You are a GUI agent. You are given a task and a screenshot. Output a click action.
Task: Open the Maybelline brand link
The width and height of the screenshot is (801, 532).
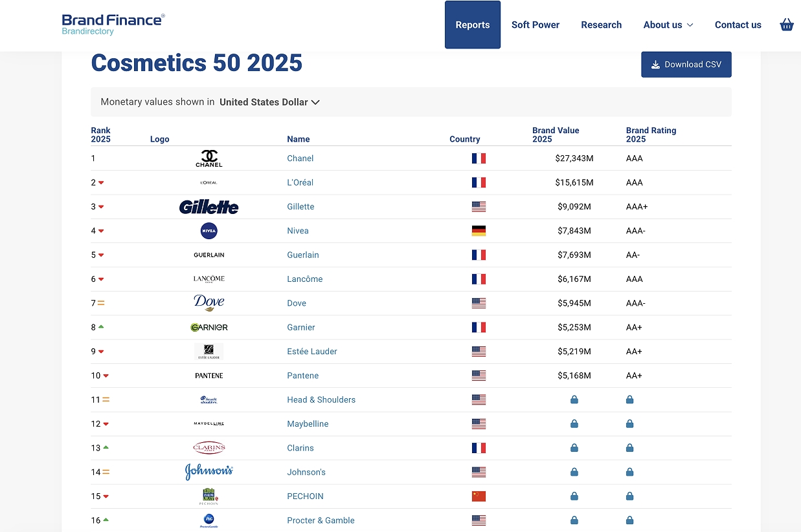coord(308,424)
